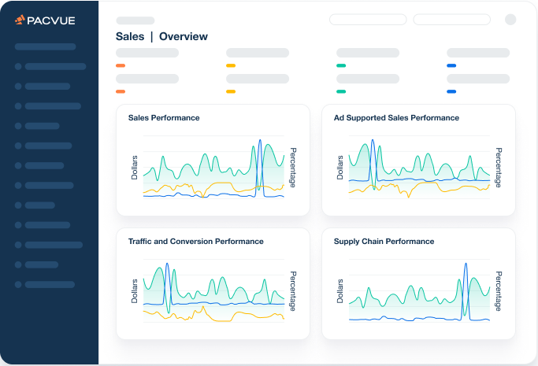Click the Dollars axis label on Sales Performance
538x366 pixels.
click(x=134, y=168)
